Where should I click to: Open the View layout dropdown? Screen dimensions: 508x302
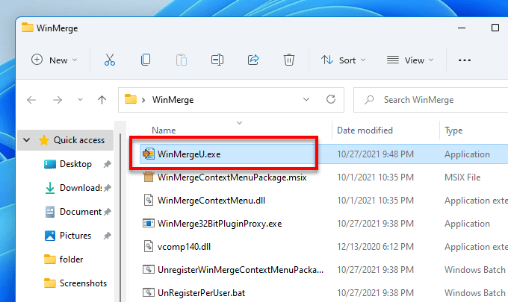pyautogui.click(x=410, y=60)
